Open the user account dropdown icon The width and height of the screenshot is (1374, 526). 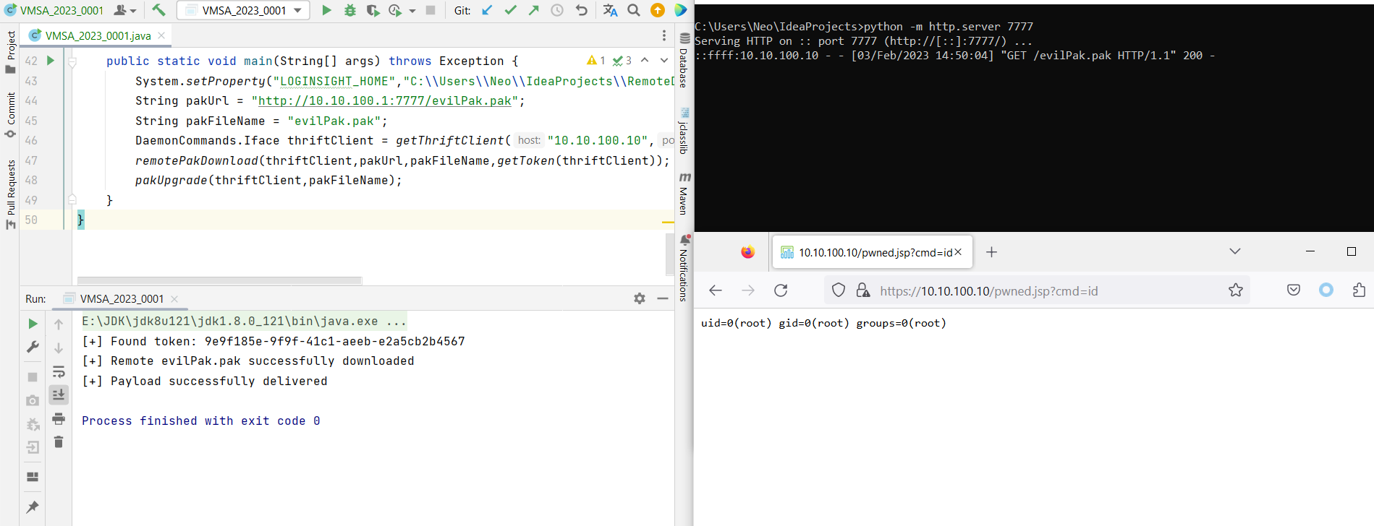point(125,10)
